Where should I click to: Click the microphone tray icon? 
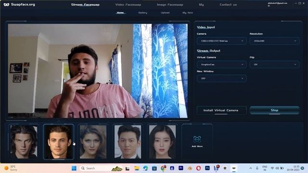tap(257, 168)
